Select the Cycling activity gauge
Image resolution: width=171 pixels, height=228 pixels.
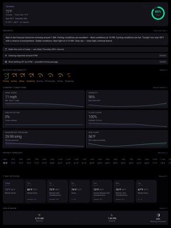point(14,77)
